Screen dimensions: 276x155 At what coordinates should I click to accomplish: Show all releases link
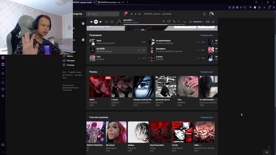[x=207, y=72]
